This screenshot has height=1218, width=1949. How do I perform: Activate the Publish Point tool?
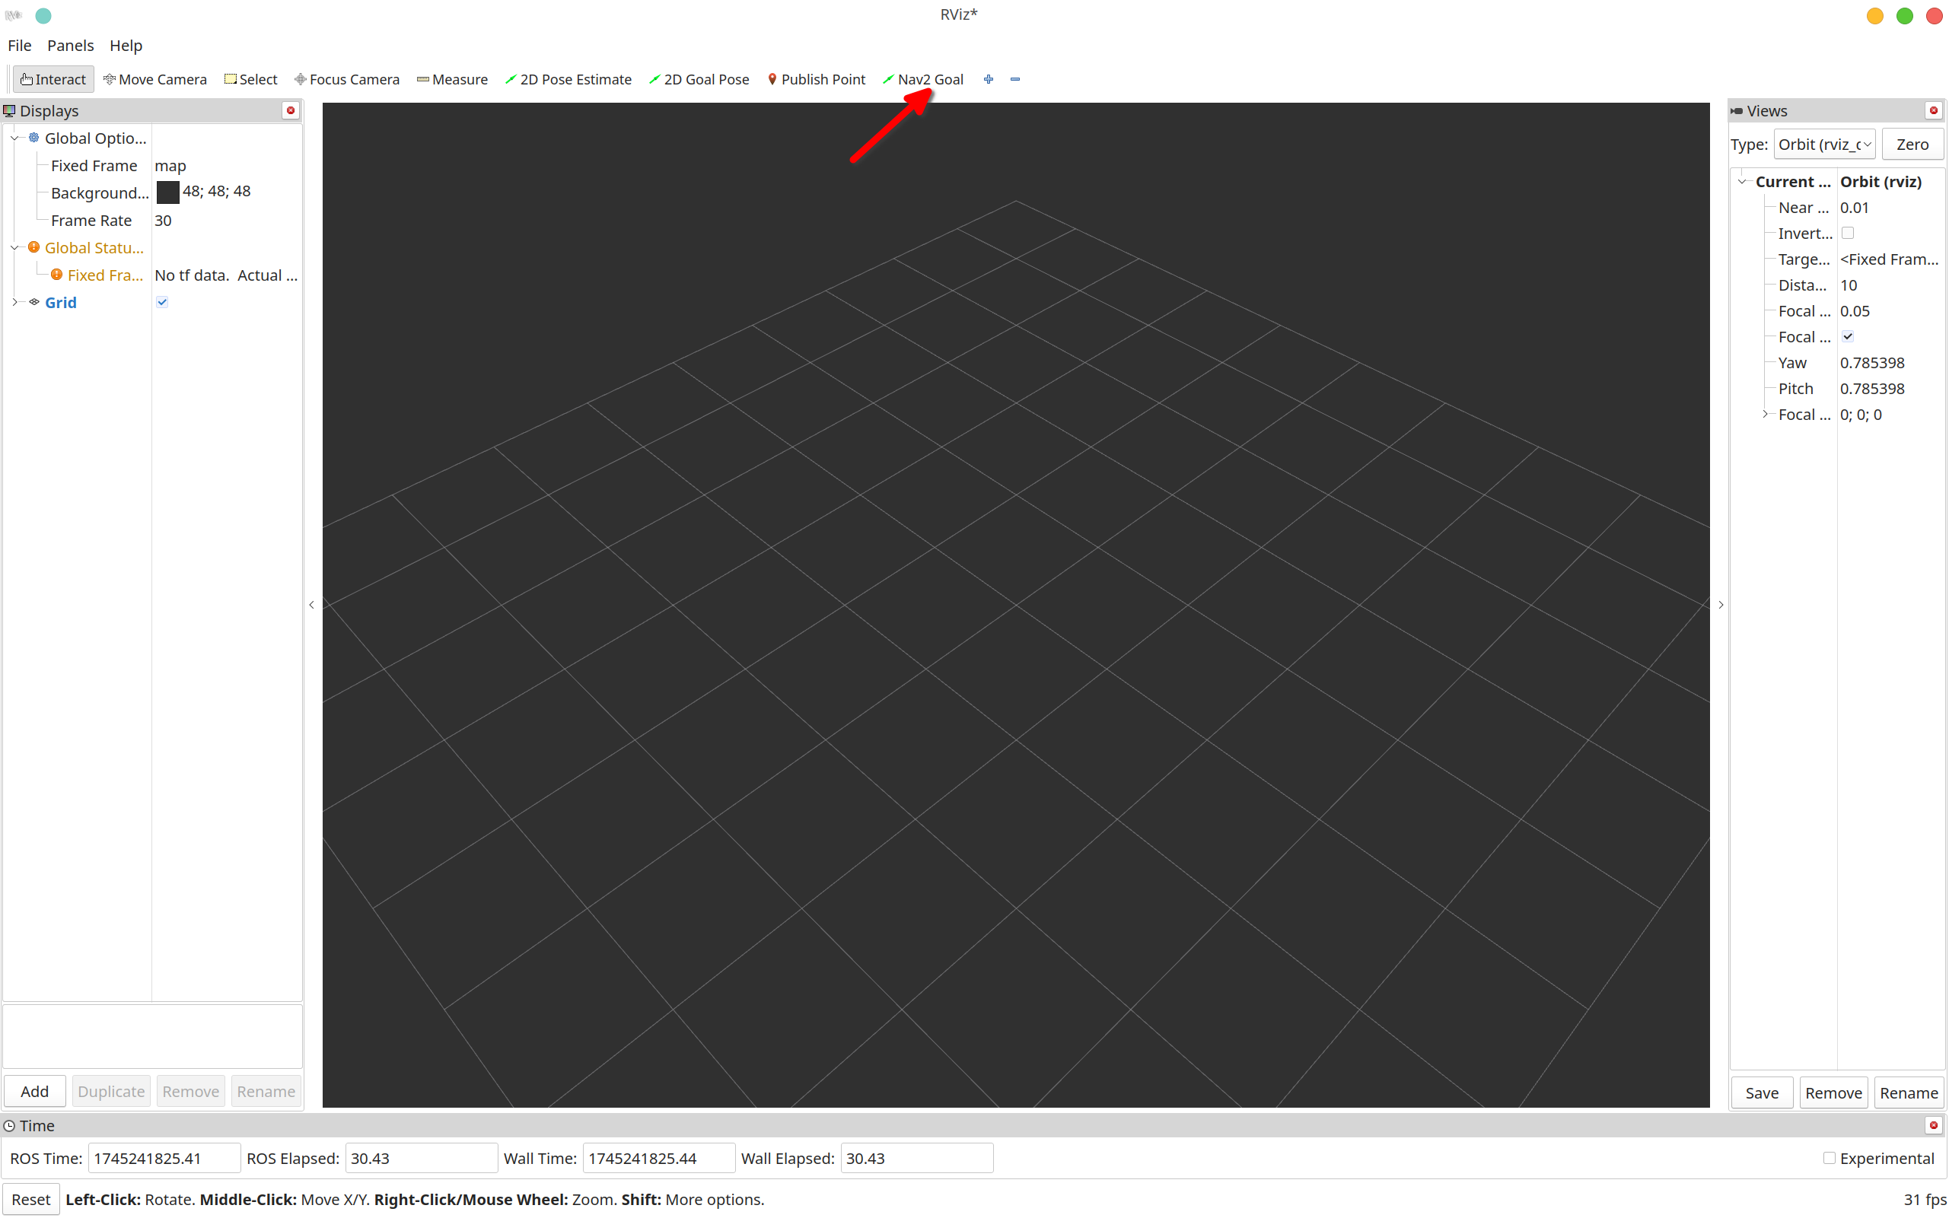coord(816,79)
